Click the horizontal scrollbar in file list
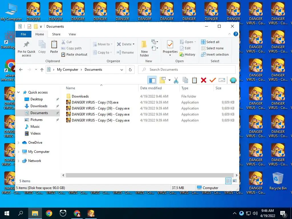Screen dimensions: 292x219 tap(149, 175)
